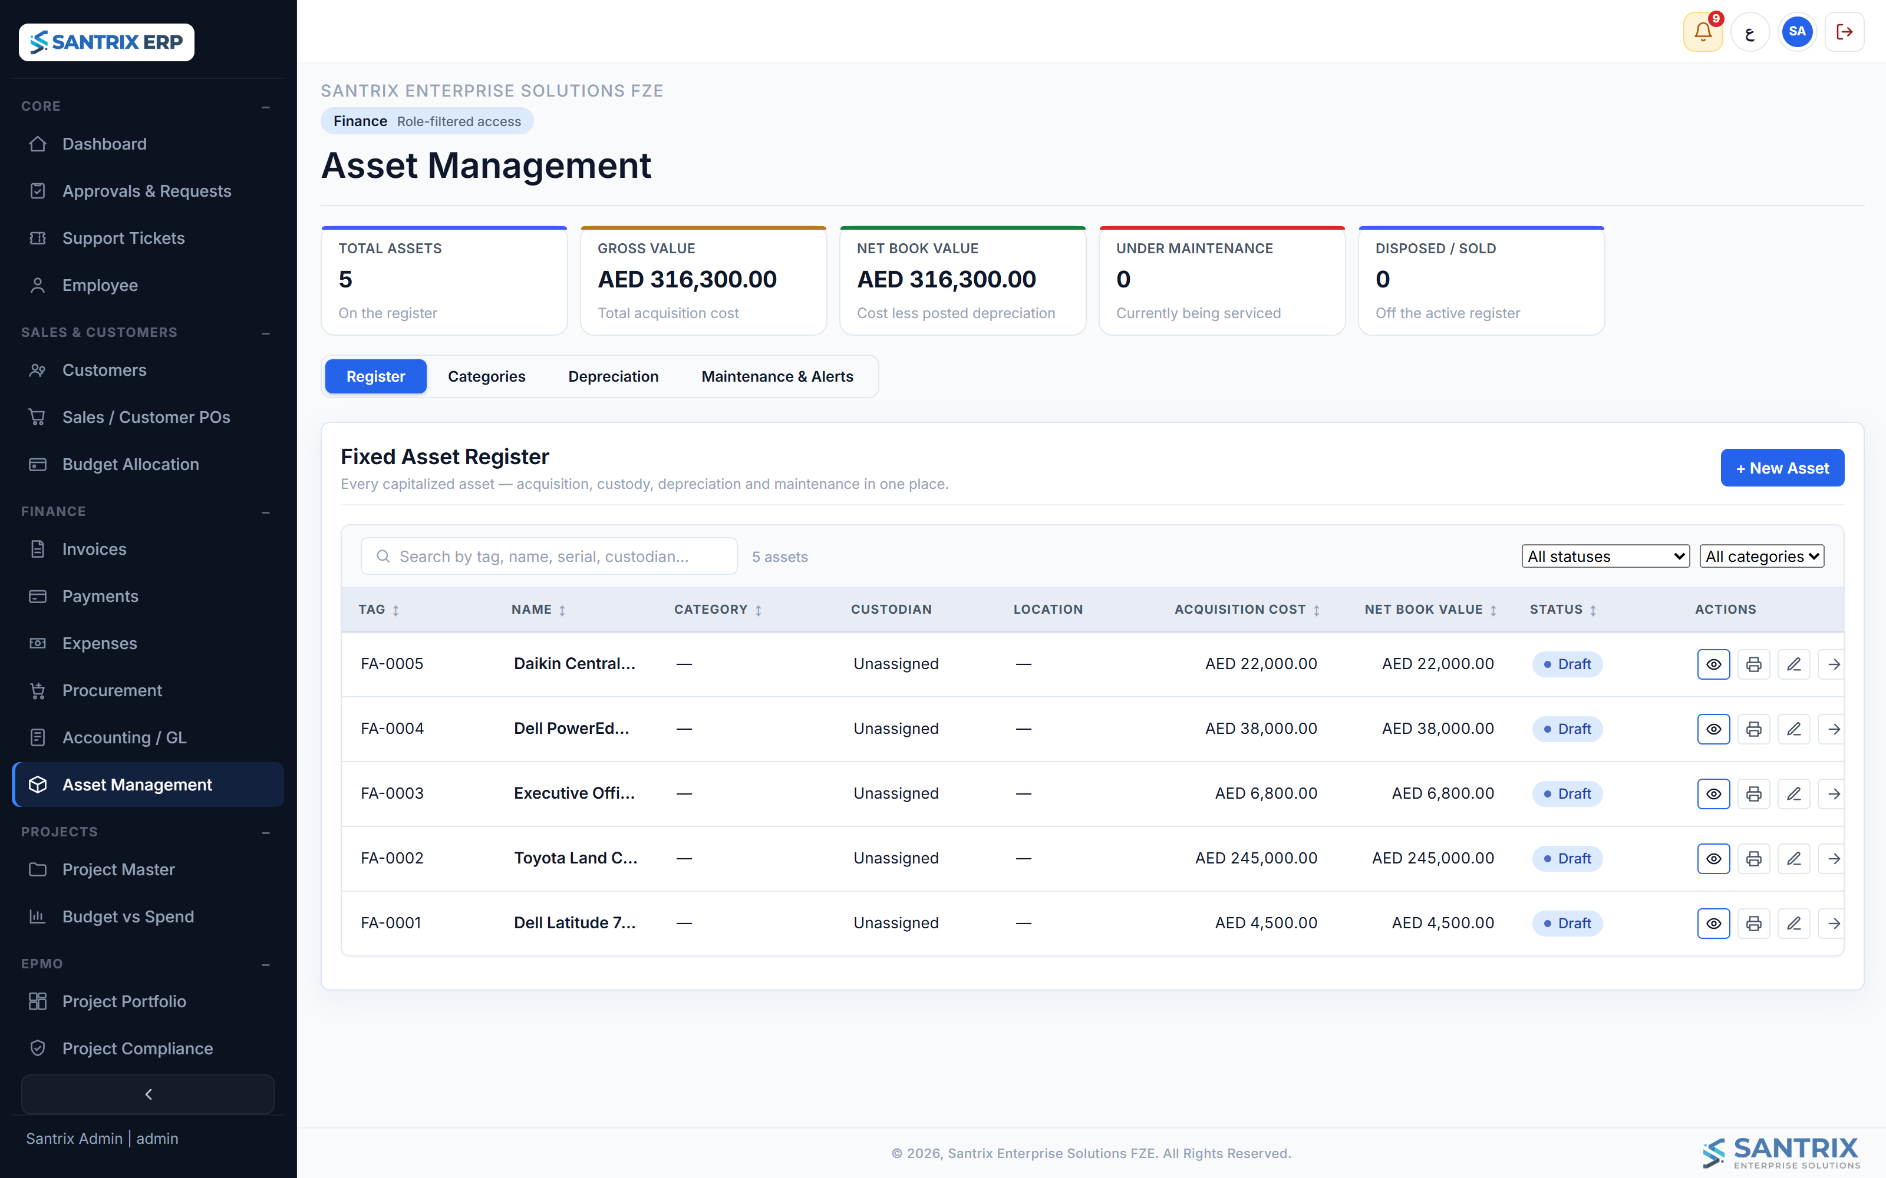Open the SA user avatar menu

(x=1797, y=32)
